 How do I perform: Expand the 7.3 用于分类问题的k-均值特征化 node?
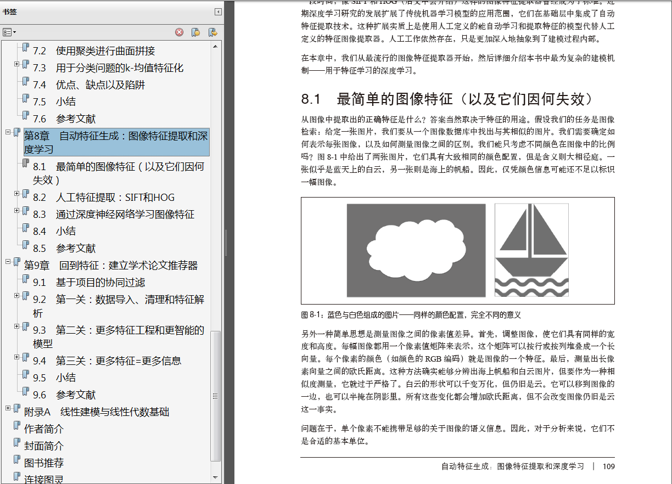coord(17,65)
